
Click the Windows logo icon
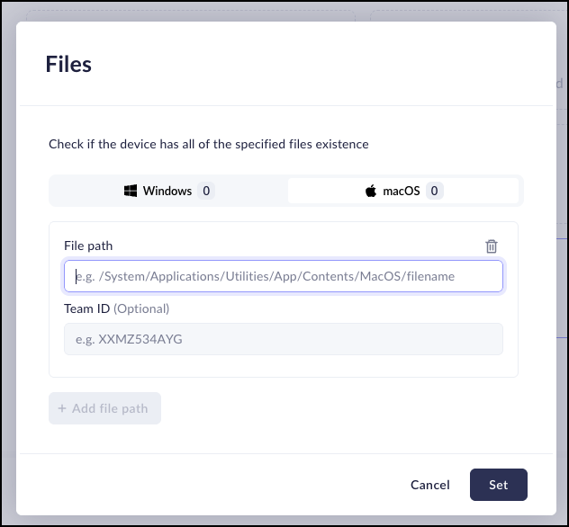click(131, 191)
